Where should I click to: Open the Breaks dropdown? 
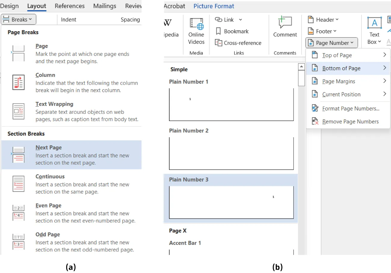pyautogui.click(x=18, y=19)
